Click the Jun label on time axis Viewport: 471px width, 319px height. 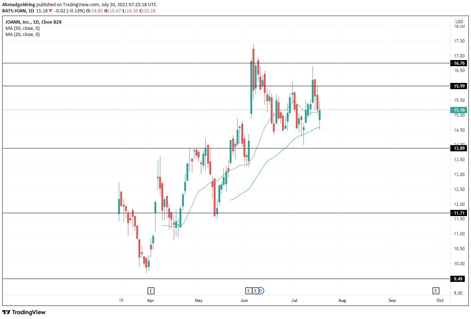click(x=244, y=300)
